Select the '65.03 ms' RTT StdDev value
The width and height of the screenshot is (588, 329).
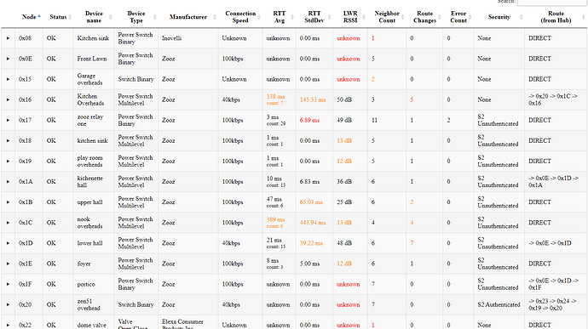(x=311, y=202)
